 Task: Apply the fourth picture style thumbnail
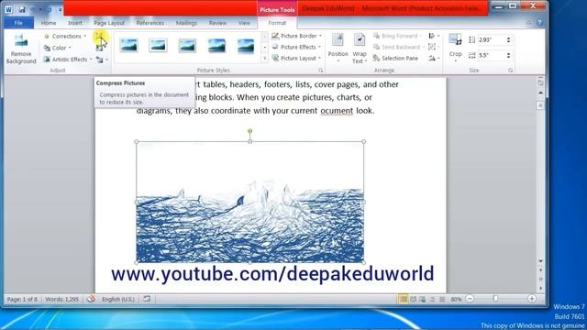click(216, 46)
